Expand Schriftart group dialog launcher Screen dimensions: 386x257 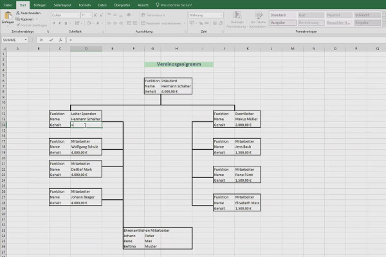(103, 31)
